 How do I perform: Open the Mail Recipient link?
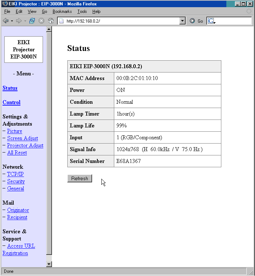17,217
